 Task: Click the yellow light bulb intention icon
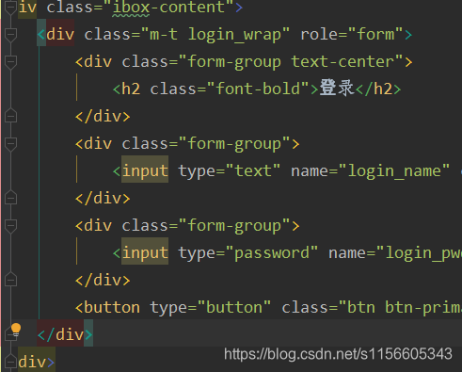(16, 330)
